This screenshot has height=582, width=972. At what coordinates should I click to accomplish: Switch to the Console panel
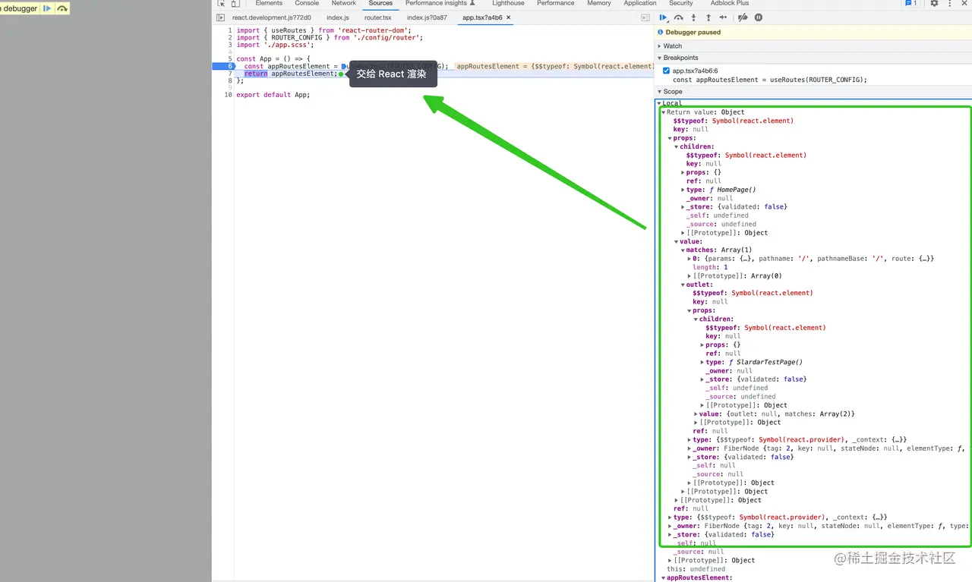pyautogui.click(x=307, y=4)
